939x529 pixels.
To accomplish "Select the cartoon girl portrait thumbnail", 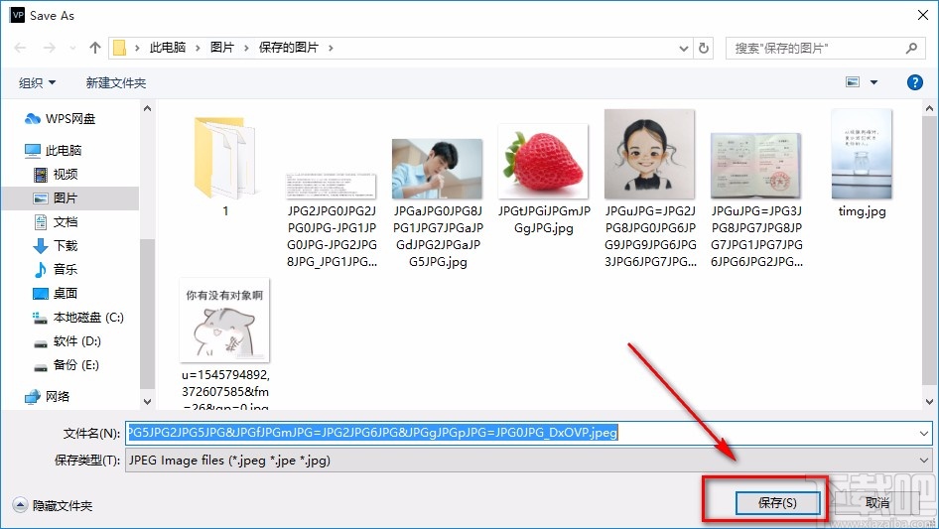I will click(x=650, y=154).
